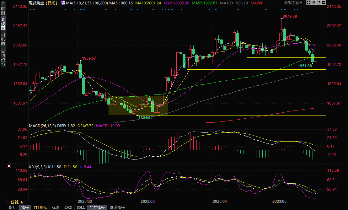Apply the MACD template button
348x210 pixels.
[x=68, y=207]
